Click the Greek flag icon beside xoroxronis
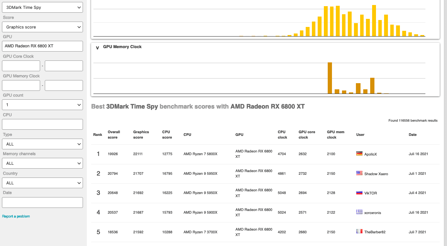This screenshot has height=246, width=447. 359,212
